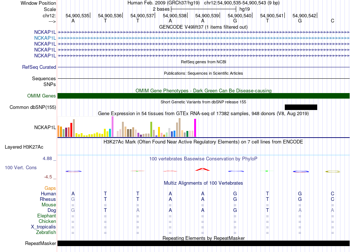Click the red peak in PhyloP conservation track
The image size is (350, 252).
[203, 169]
